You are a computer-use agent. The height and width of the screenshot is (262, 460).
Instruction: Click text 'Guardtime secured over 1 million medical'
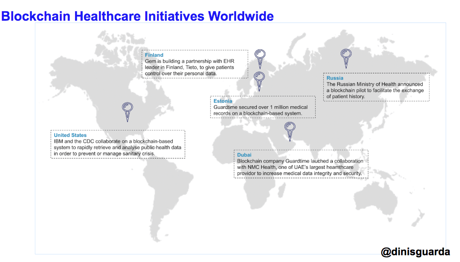(260, 107)
